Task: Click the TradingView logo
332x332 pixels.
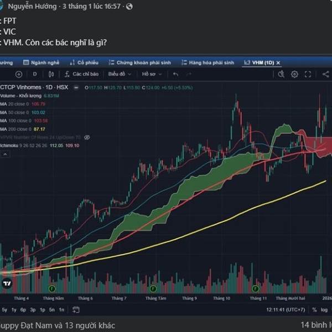Action: pyautogui.click(x=7, y=284)
